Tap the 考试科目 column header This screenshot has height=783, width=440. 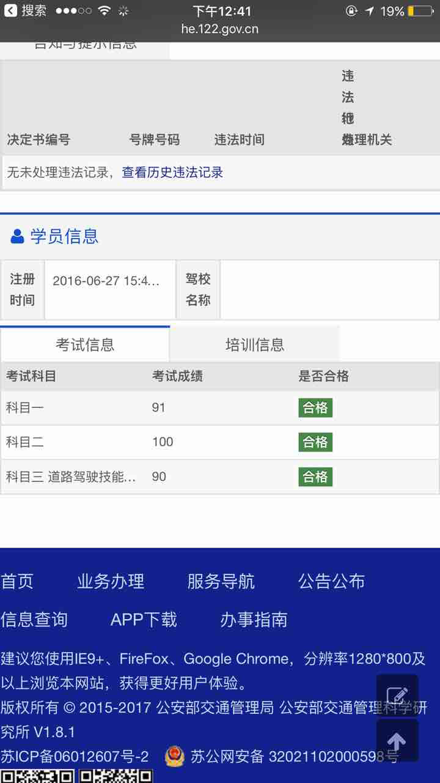pyautogui.click(x=31, y=376)
